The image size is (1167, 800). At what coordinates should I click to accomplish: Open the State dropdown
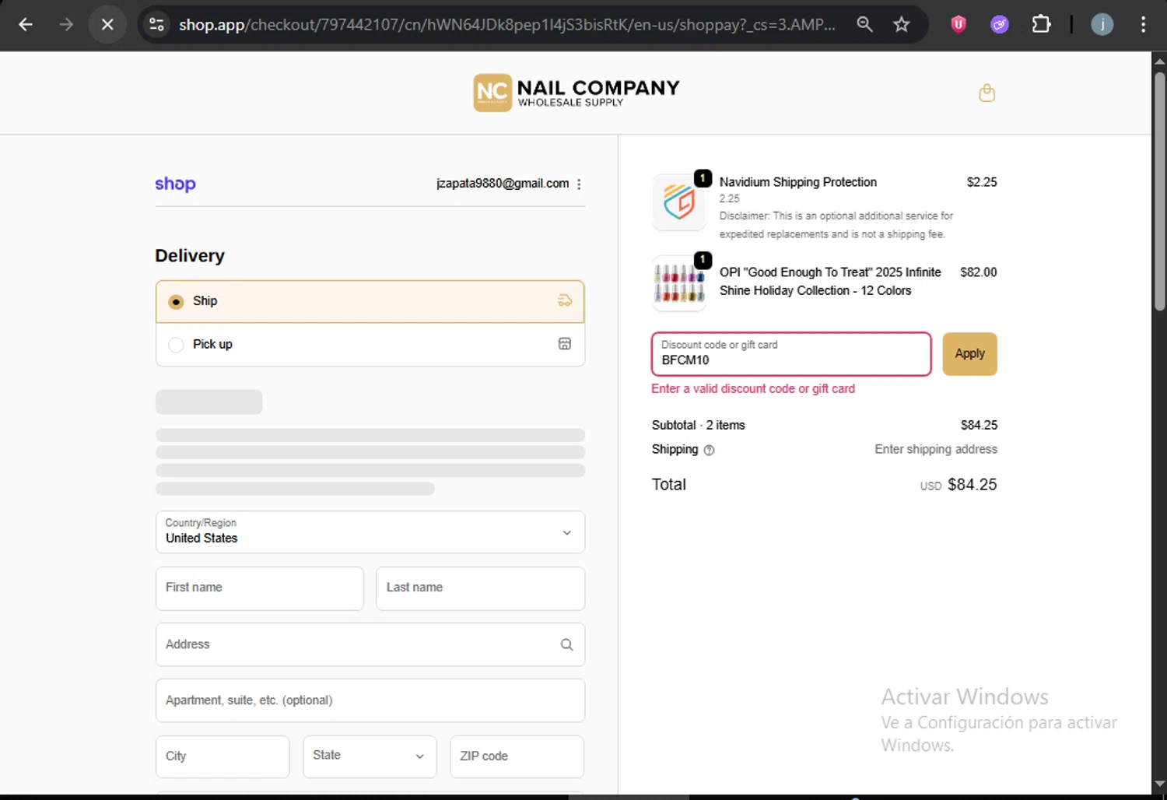pyautogui.click(x=370, y=756)
